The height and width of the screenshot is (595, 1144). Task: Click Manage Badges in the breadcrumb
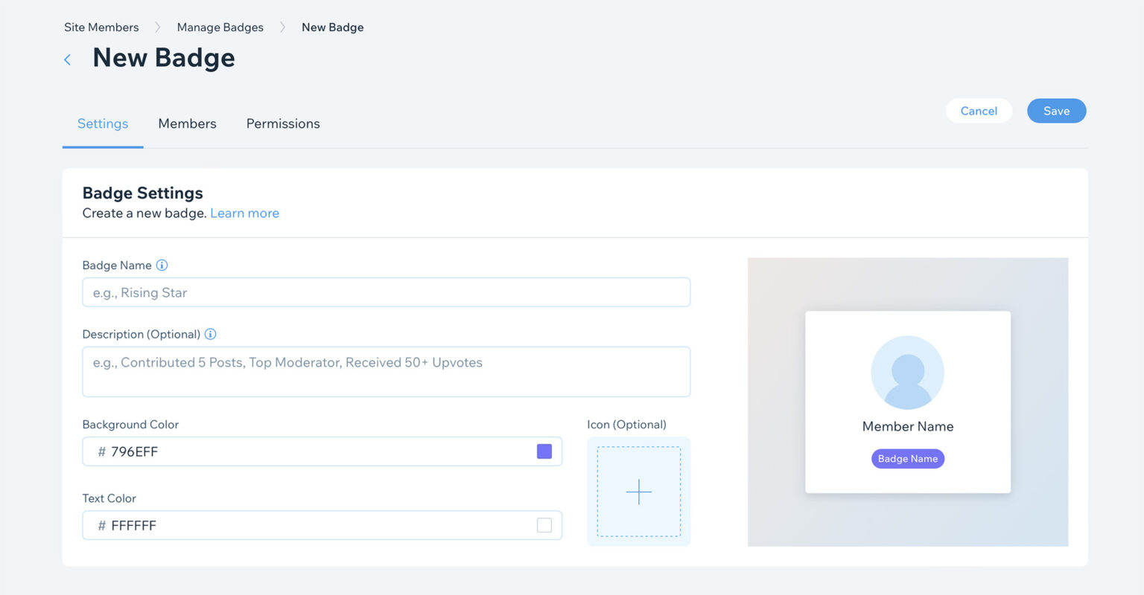[220, 27]
